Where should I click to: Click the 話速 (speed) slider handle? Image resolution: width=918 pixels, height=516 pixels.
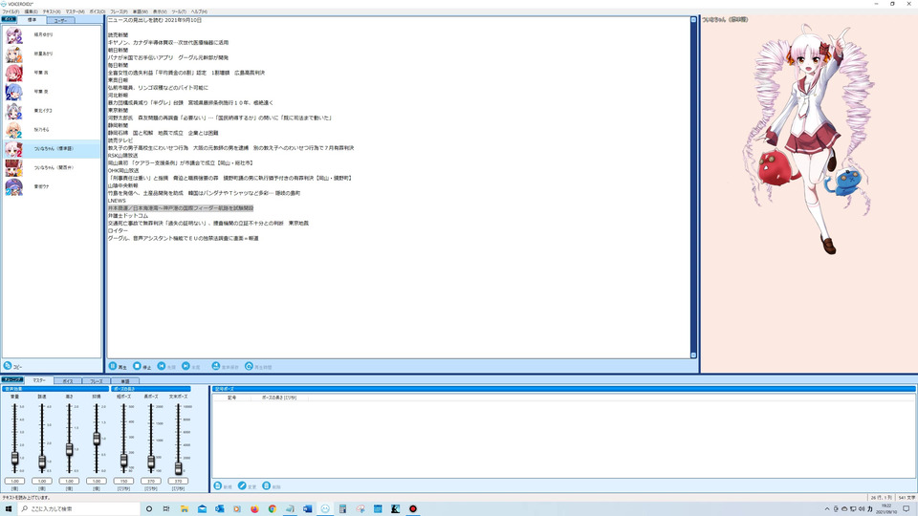[x=42, y=462]
